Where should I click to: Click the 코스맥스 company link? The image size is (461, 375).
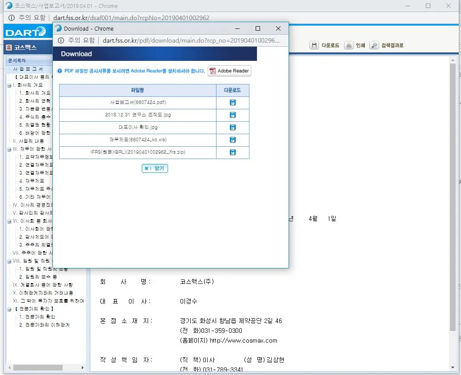(x=25, y=47)
